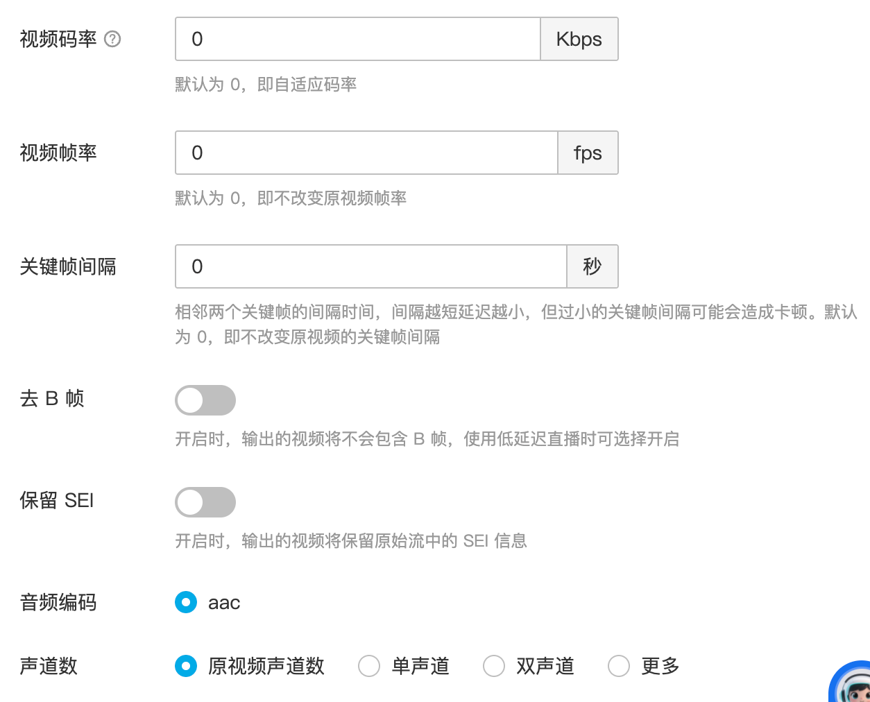The width and height of the screenshot is (870, 702).
Task: Select 单声道 channel option
Action: click(x=368, y=666)
